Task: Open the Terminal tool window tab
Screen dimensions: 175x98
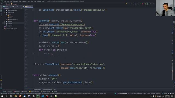Action: tap(24, 91)
